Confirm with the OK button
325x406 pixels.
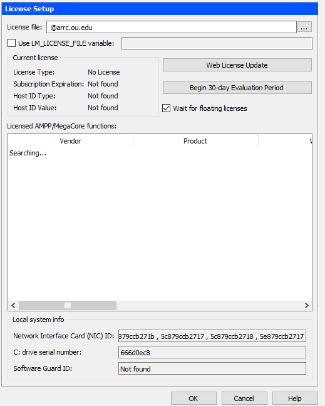tap(193, 398)
